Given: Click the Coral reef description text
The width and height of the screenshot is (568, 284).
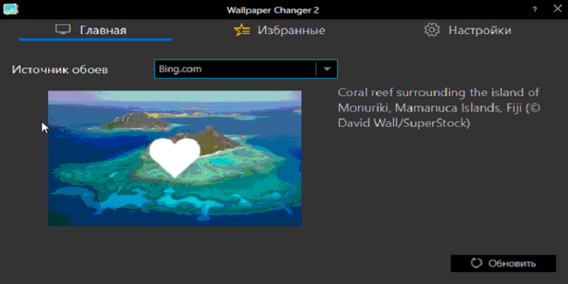Looking at the screenshot, I should (x=439, y=93).
